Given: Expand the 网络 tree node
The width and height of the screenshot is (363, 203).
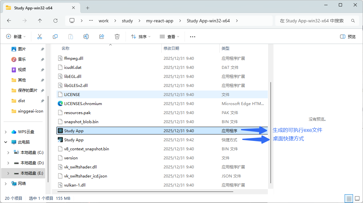Looking at the screenshot, I should (x=5, y=184).
